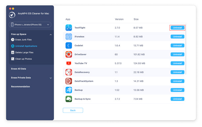Click the DriveSaver app name
202x127 pixels.
80,54
